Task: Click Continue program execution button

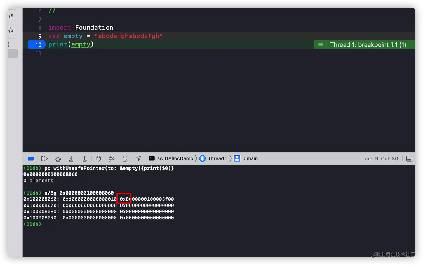Action: [44, 159]
